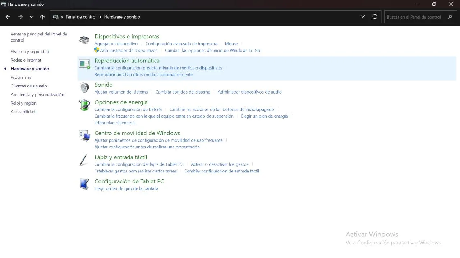Image resolution: width=460 pixels, height=258 pixels.
Task: Open Programas category
Action: 21,77
